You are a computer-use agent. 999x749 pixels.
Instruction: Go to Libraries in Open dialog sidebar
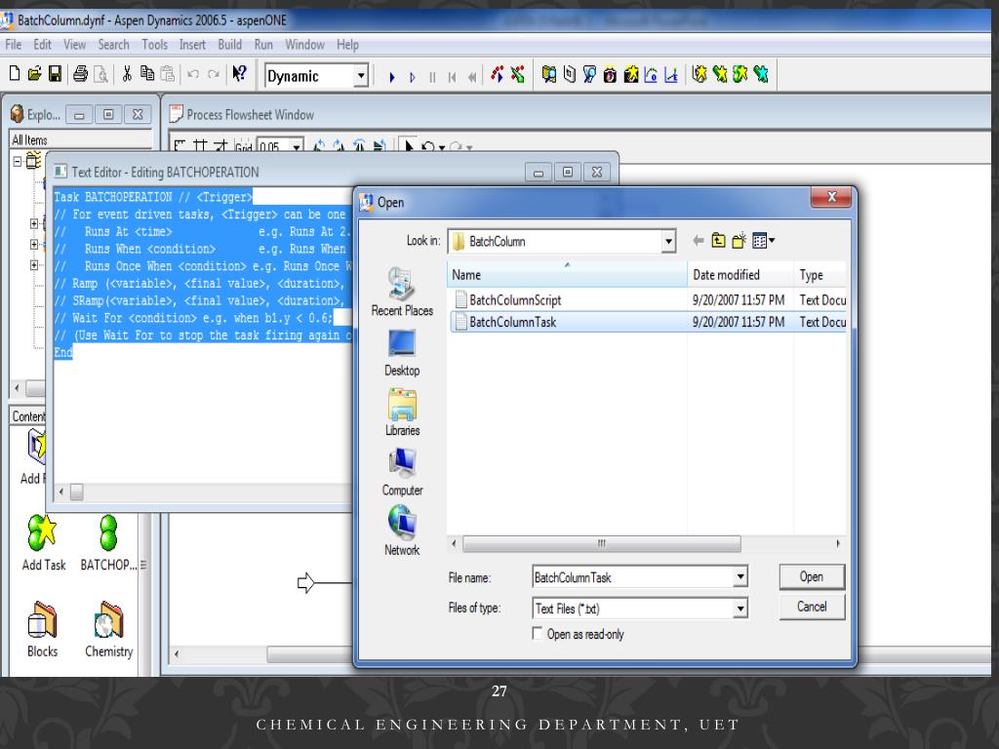402,413
